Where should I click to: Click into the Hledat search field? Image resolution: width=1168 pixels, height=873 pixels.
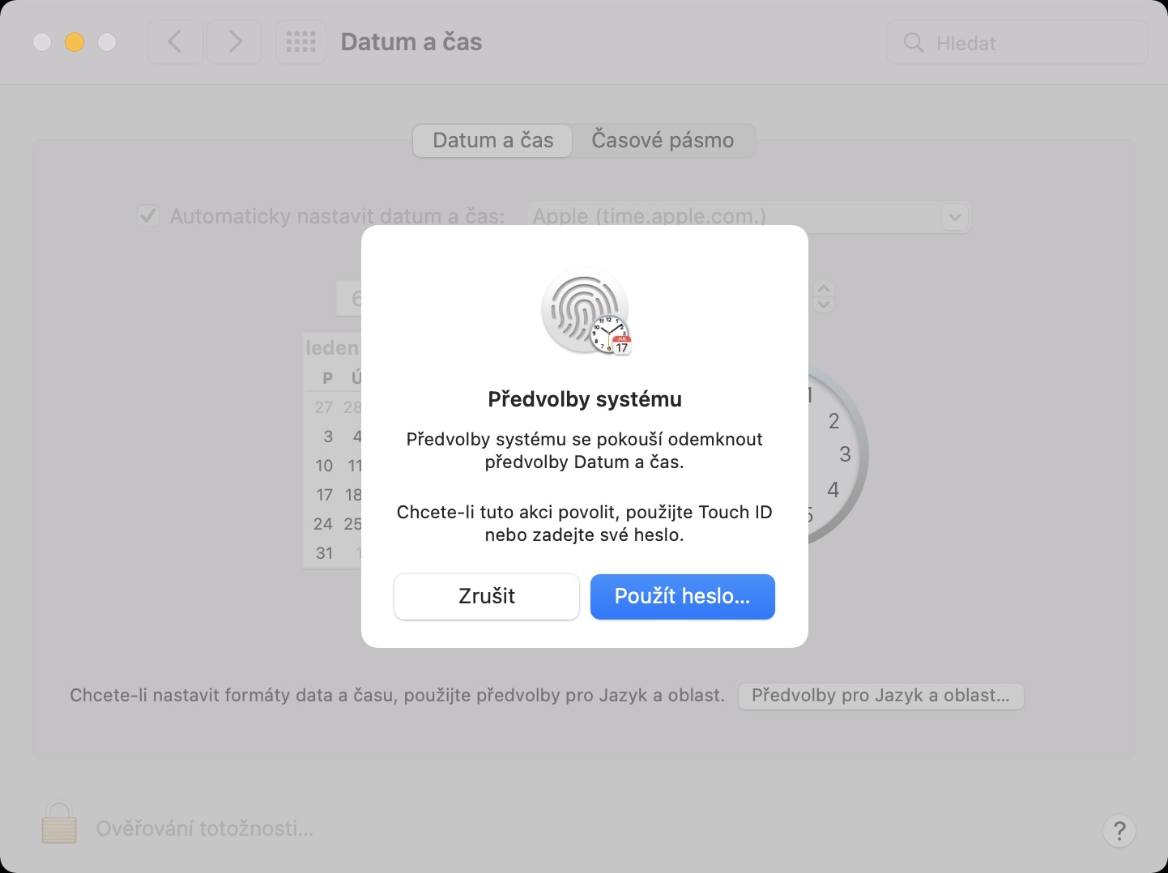click(1017, 43)
